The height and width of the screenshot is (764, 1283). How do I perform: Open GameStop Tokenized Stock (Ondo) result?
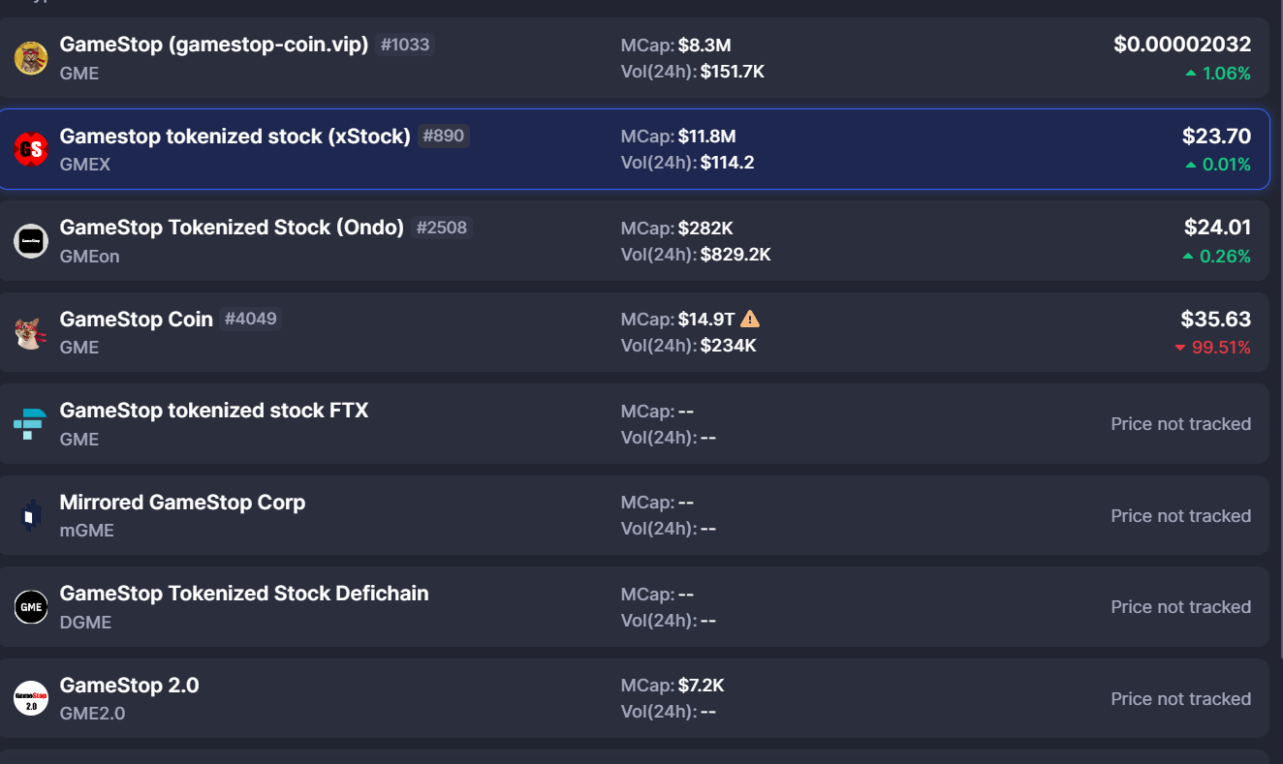(x=634, y=241)
